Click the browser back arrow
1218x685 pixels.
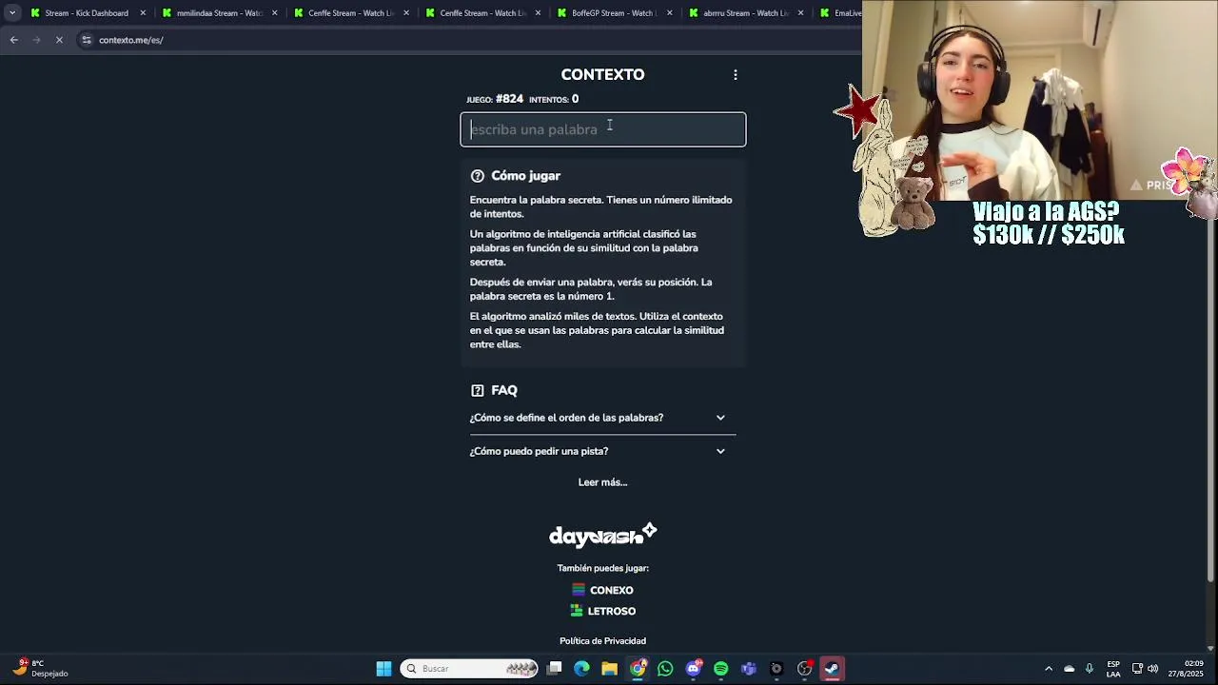pyautogui.click(x=13, y=40)
